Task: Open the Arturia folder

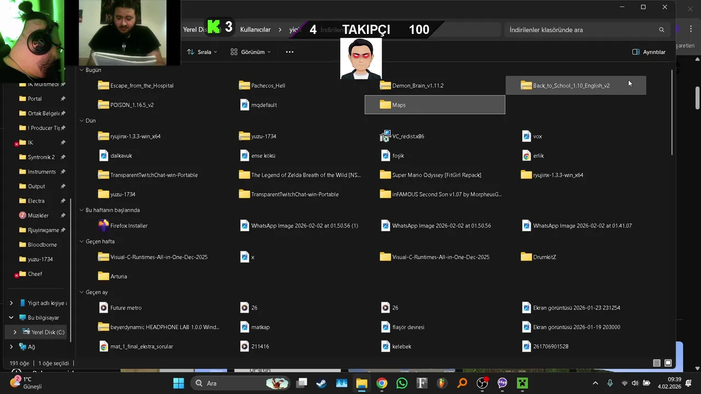Action: [113, 276]
